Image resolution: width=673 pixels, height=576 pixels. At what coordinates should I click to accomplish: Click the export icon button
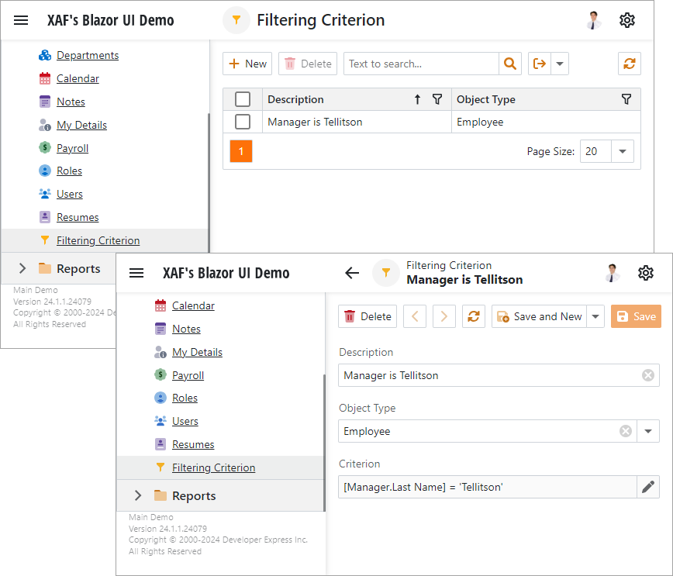540,64
